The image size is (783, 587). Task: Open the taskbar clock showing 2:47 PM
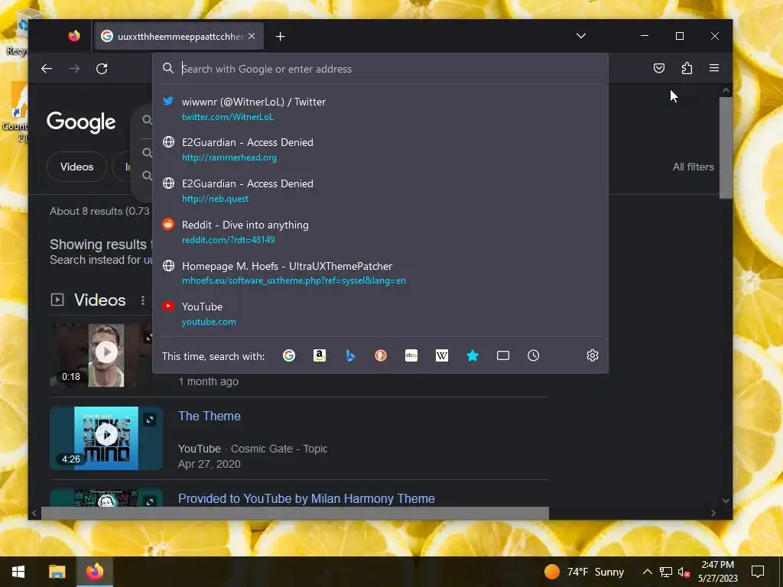click(717, 572)
